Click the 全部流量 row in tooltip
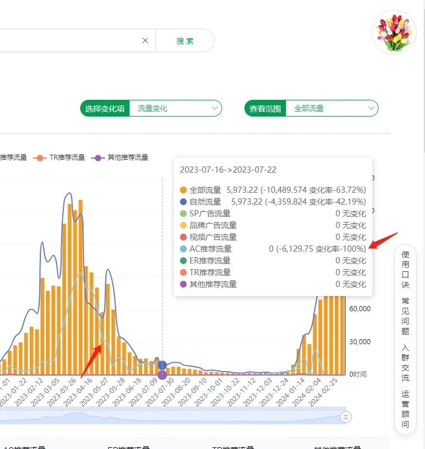Viewport: 425px width, 449px height. coord(273,190)
